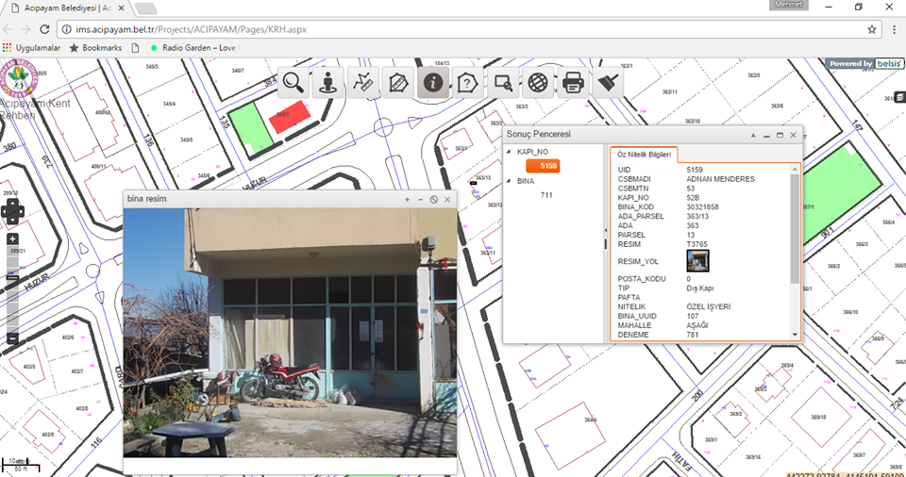Clear the map with the broom tool

(607, 83)
